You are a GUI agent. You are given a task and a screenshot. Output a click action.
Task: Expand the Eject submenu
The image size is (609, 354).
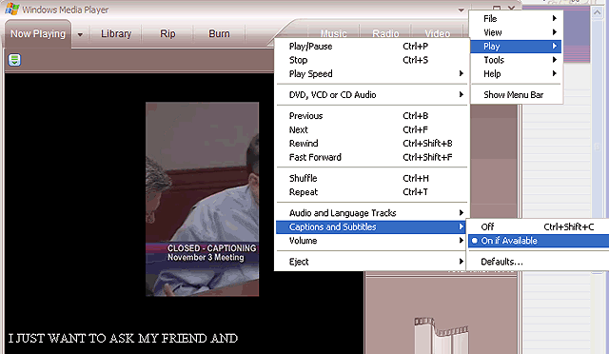pyautogui.click(x=371, y=262)
